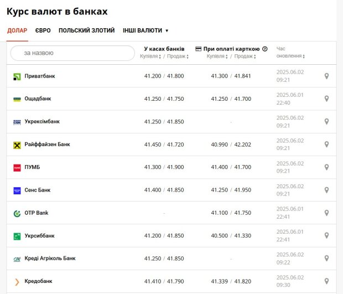Viewport: 343px width, 294px height.
Task: Click the Укрсиббанк green logo
Action: 17,236
